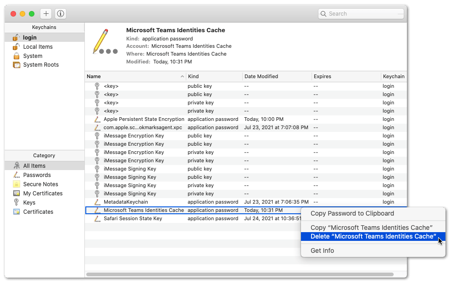The width and height of the screenshot is (451, 285).
Task: Click the Microsoft Teams Identities Cache row icon
Action: pyautogui.click(x=97, y=211)
